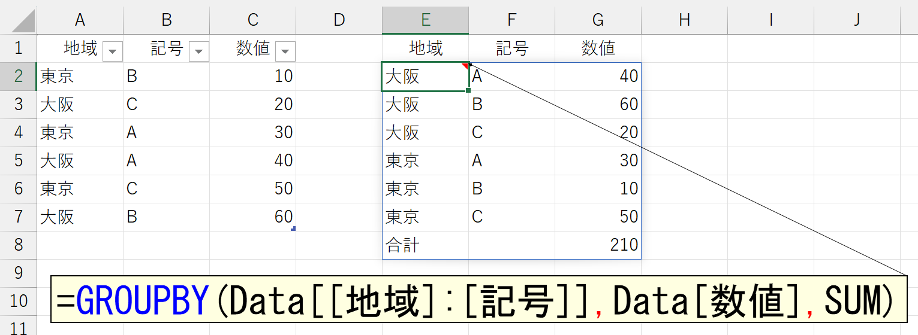Click cell C4 with value 30
Image resolution: width=918 pixels, height=335 pixels.
253,133
